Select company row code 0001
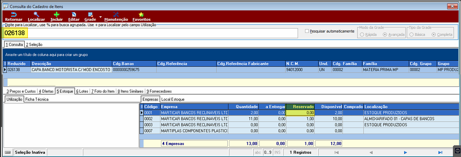Image resolution: width=461 pixels, height=157 pixels. pyautogui.click(x=152, y=113)
